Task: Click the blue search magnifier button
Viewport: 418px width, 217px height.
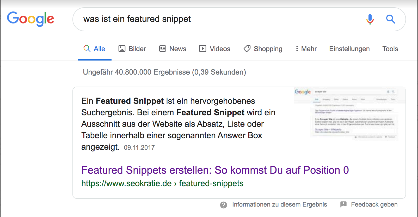Action: pyautogui.click(x=390, y=19)
